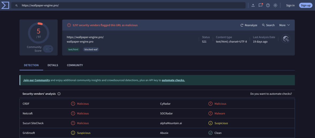The image size is (315, 138).
Task: Click the Reanalyze button
Action: pyautogui.click(x=249, y=25)
